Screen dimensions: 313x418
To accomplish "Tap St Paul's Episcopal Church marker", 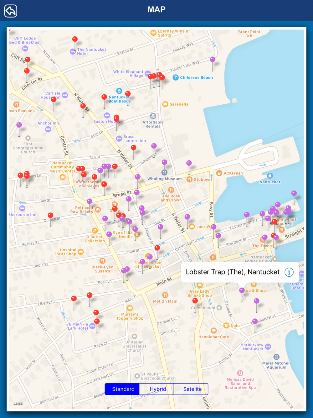I will 137,376.
